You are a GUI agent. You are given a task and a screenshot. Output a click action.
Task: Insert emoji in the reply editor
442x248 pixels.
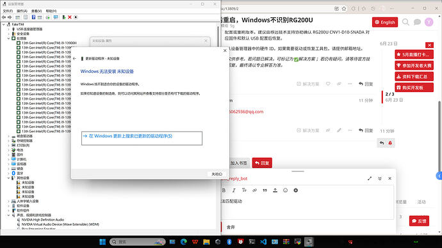285,190
